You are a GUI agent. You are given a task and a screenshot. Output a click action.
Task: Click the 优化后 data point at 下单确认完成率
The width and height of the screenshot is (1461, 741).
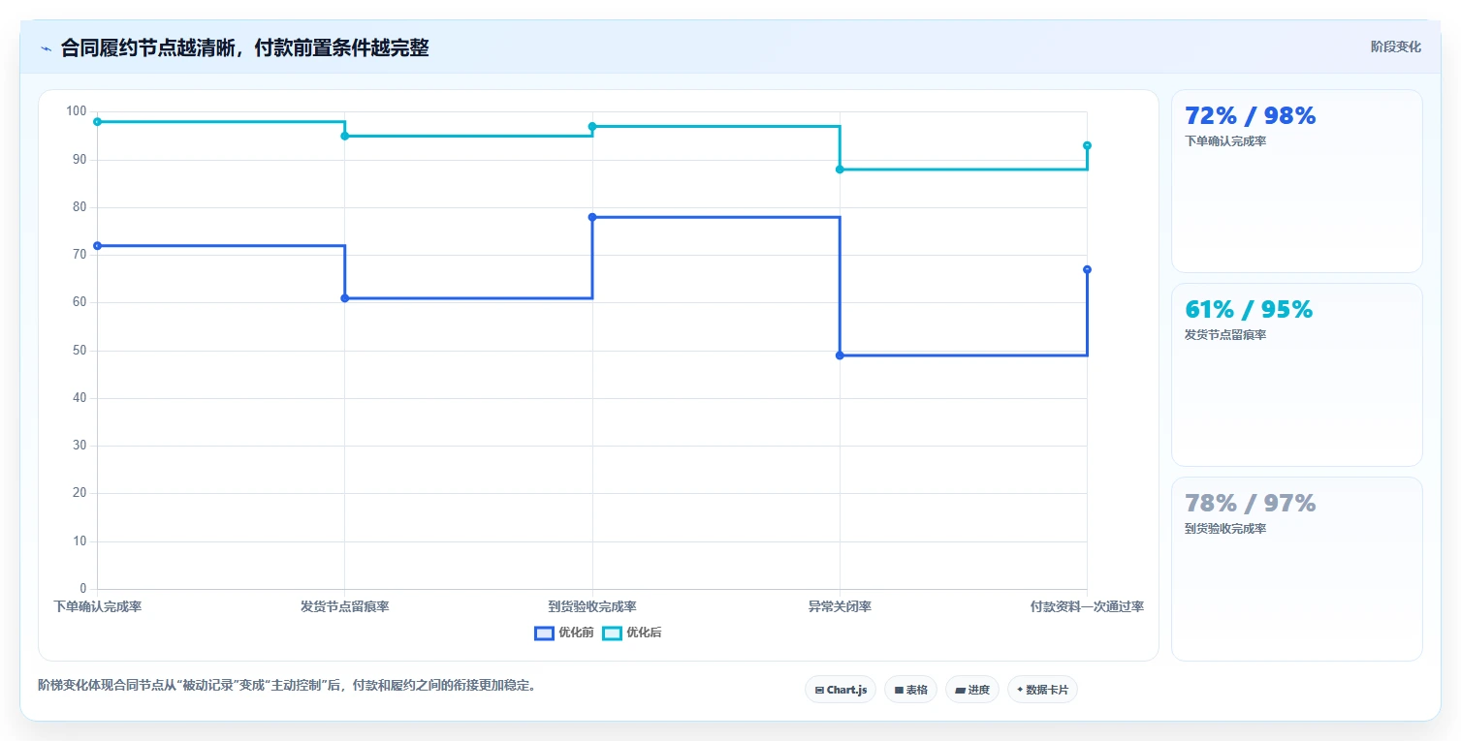tap(97, 122)
